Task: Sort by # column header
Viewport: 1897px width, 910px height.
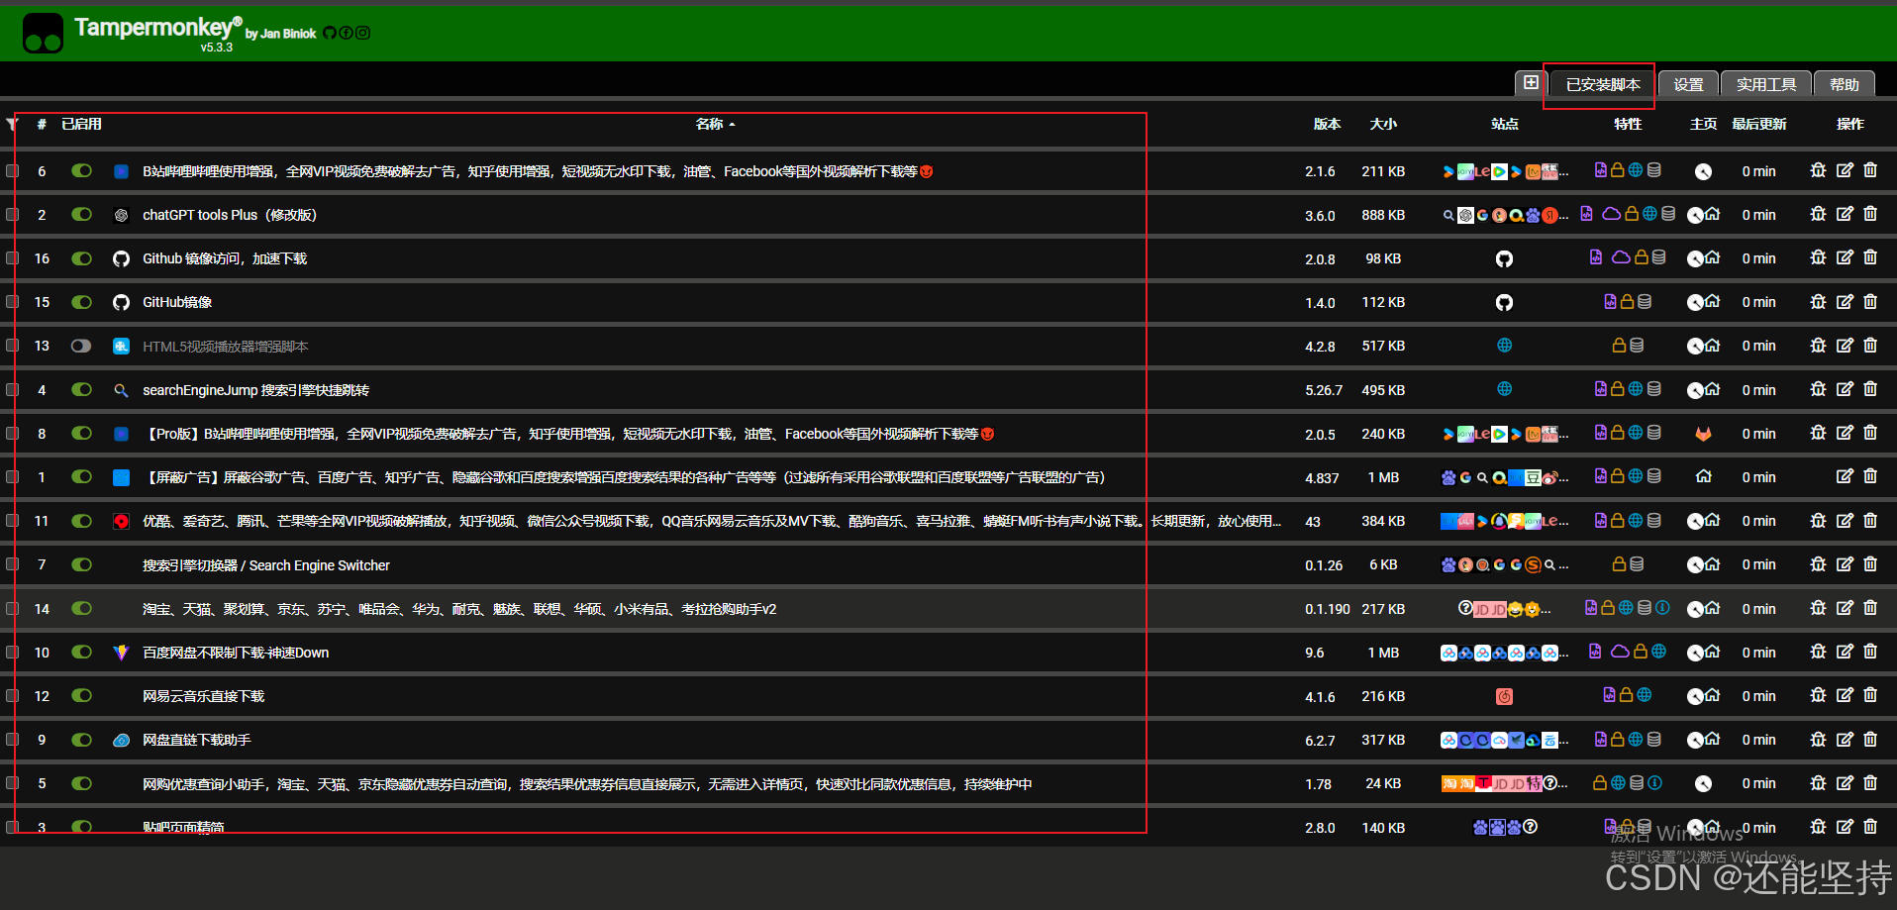Action: 42,124
